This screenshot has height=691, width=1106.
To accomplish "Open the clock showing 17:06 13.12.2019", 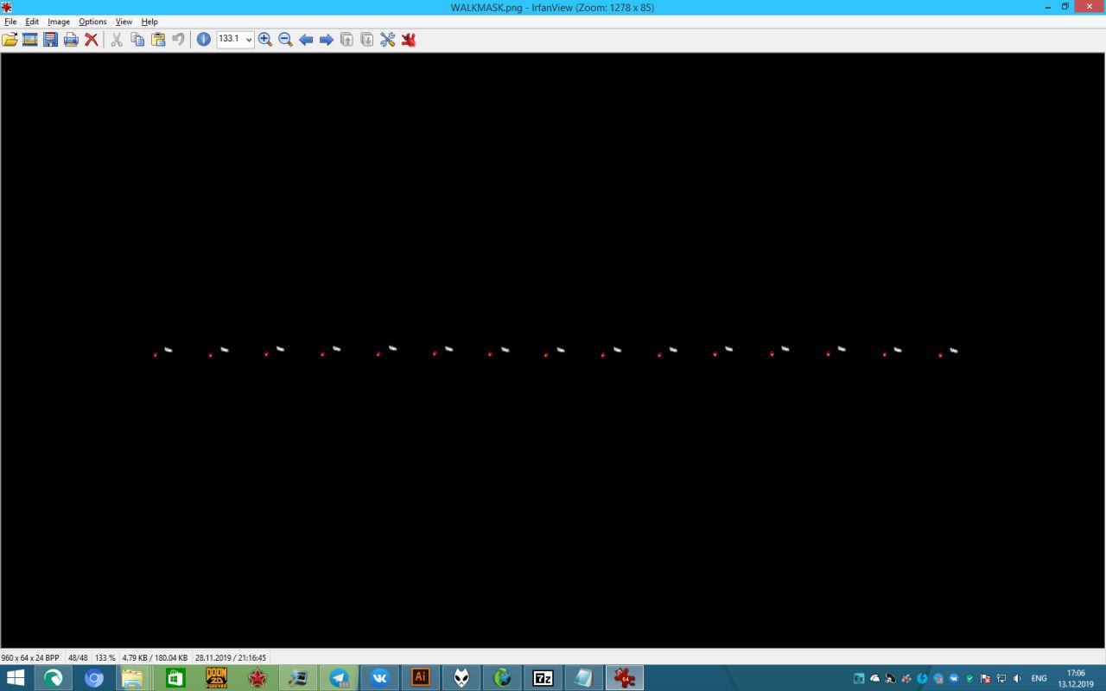I will click(x=1076, y=679).
